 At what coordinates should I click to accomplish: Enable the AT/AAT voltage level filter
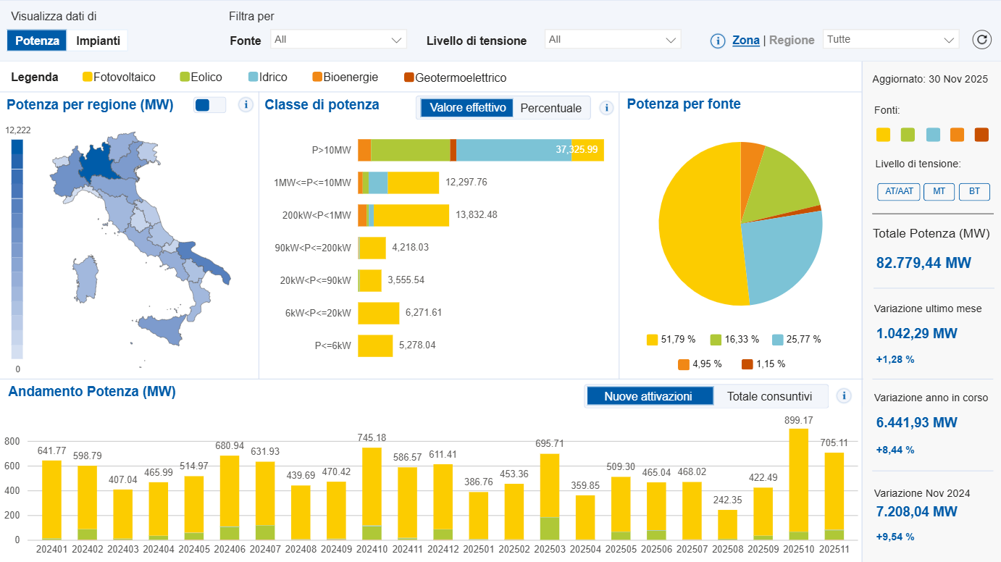pos(898,192)
